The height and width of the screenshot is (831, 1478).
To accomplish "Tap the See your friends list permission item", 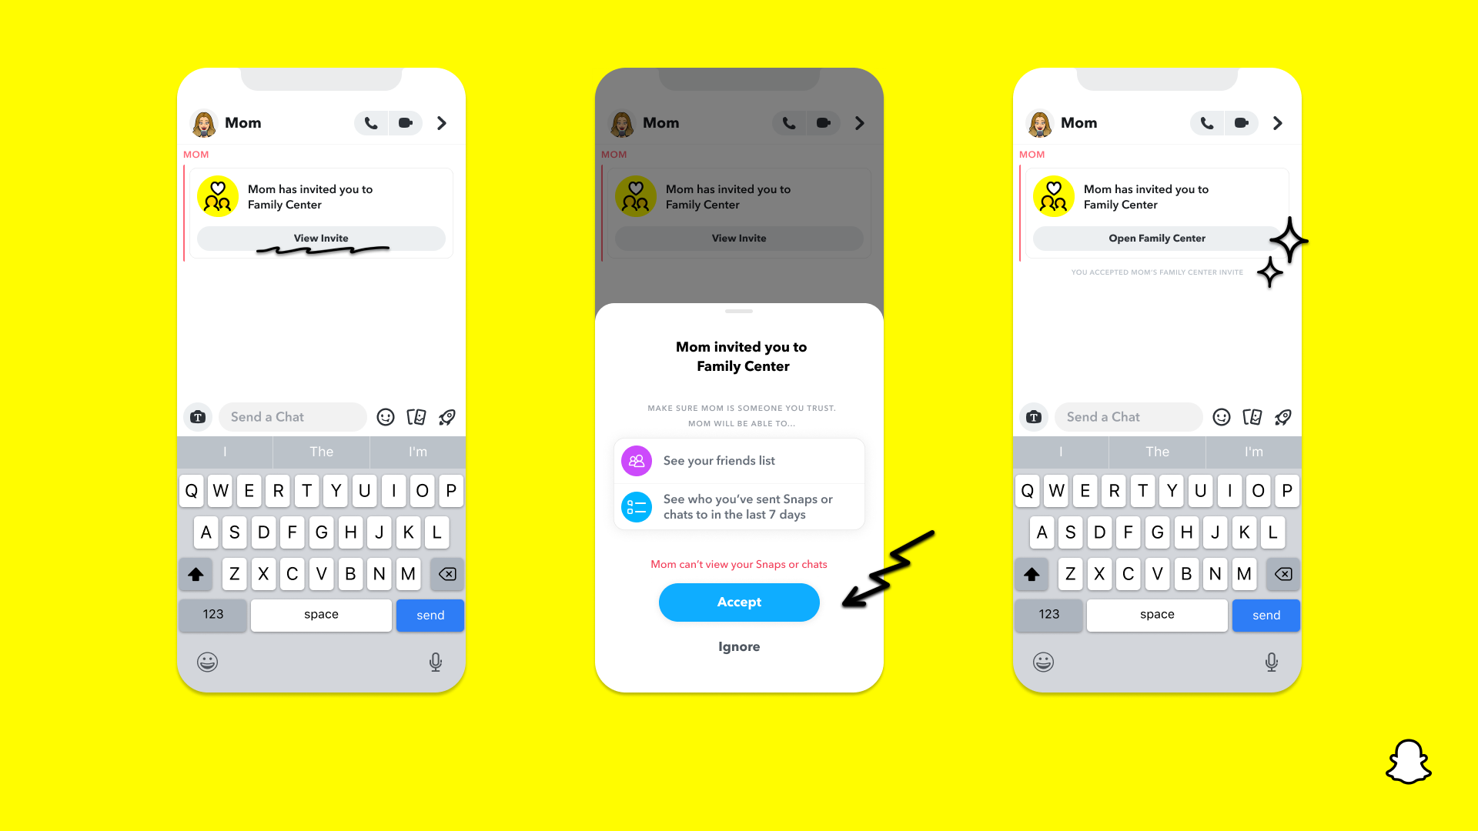I will point(738,461).
